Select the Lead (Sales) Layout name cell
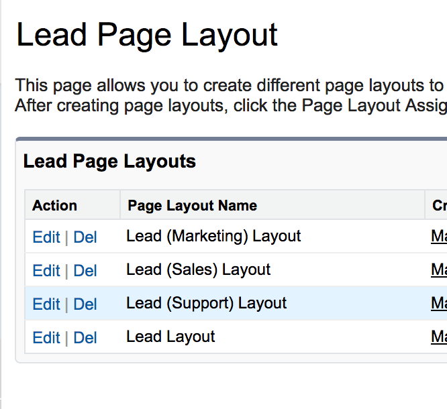Screen dimensions: 447x409 pyautogui.click(x=198, y=270)
